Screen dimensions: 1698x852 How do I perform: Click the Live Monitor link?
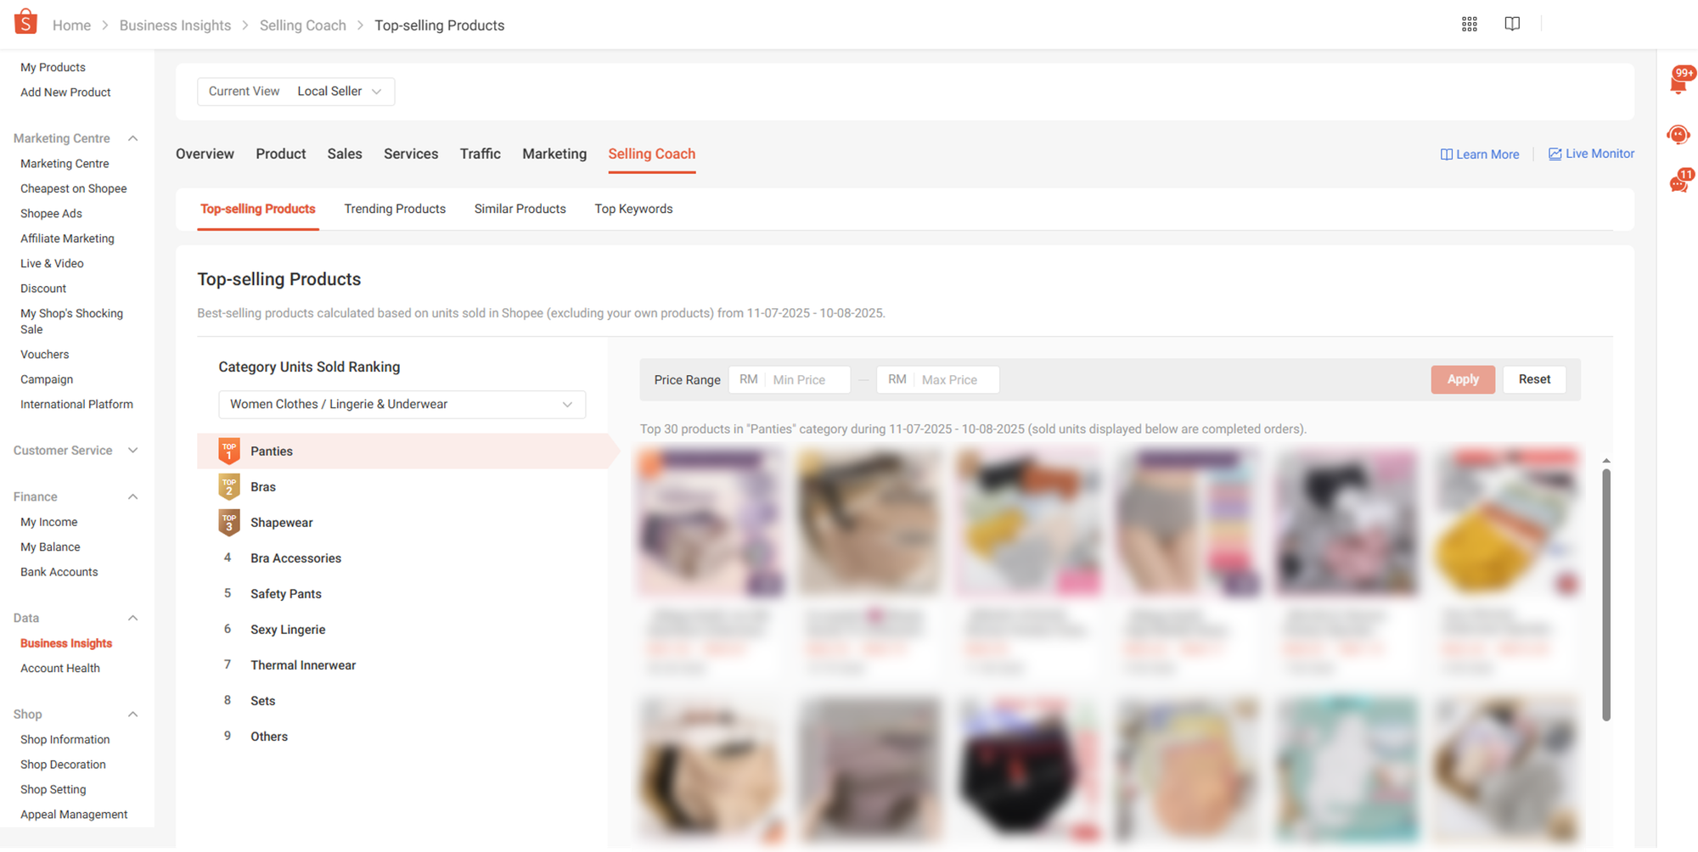tap(1591, 154)
